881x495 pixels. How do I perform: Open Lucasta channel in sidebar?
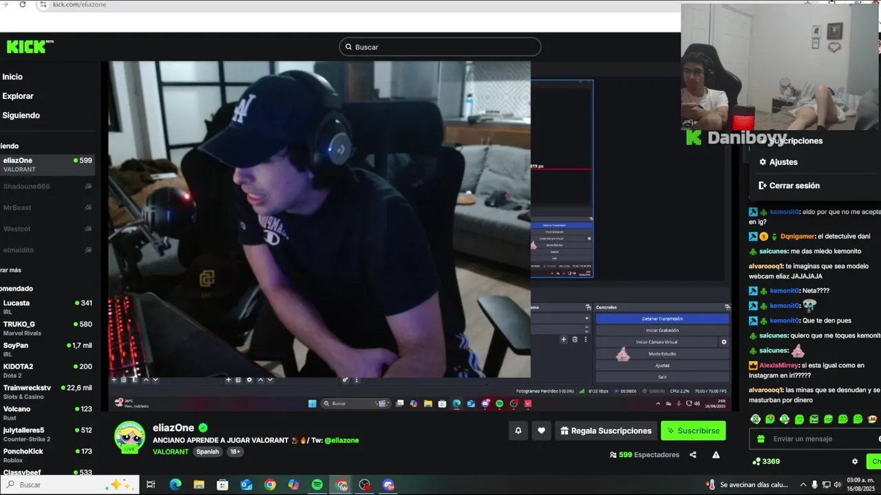[47, 307]
